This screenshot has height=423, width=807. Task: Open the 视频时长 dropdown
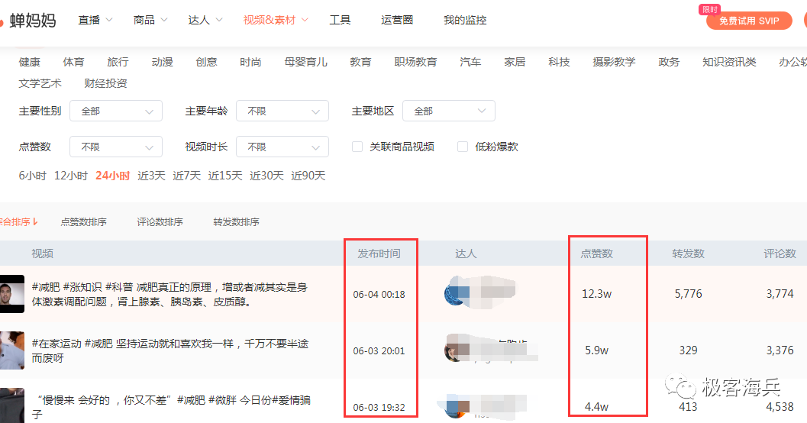(x=282, y=147)
